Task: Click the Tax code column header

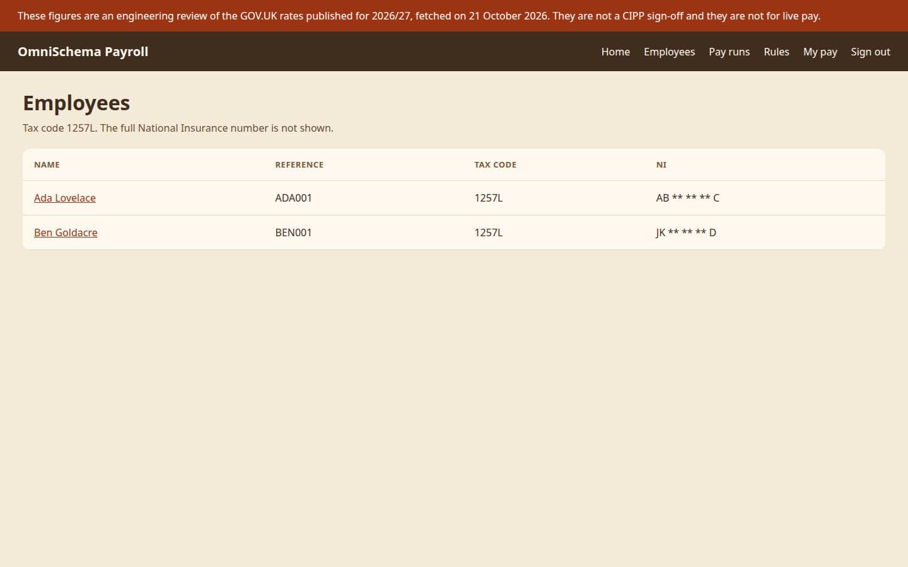Action: [x=495, y=164]
